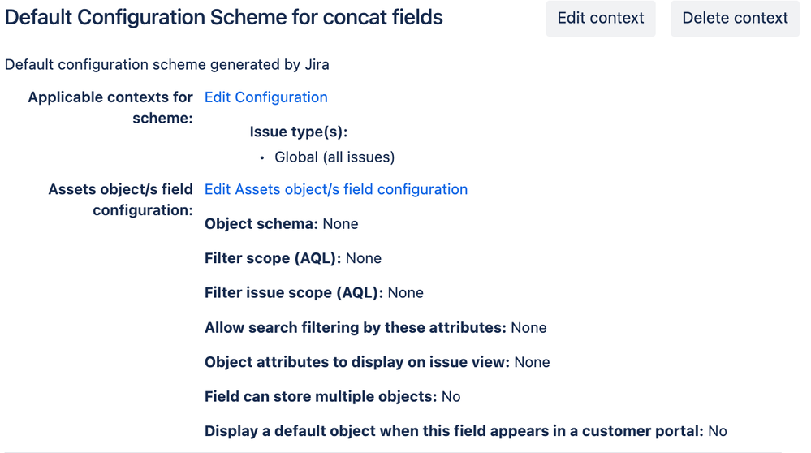The width and height of the screenshot is (811, 453).
Task: Click the Default Configuration Scheme page heading
Action: pos(224,17)
